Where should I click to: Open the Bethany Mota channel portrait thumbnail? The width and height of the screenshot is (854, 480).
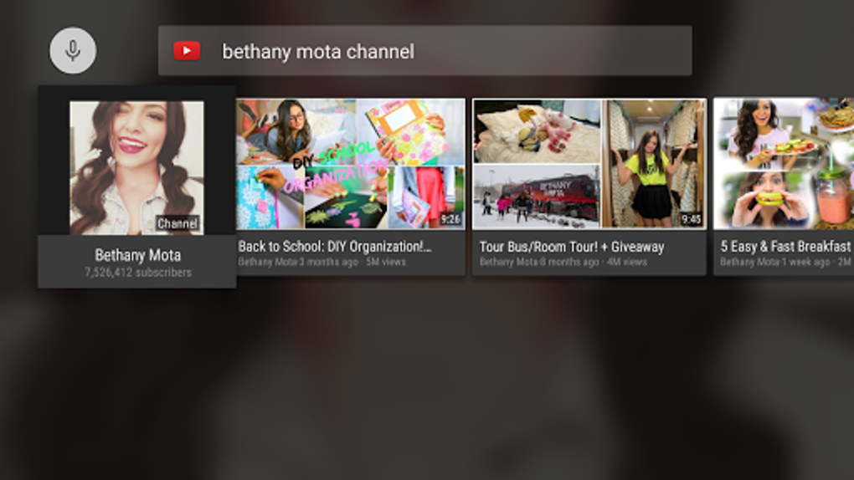[x=136, y=167]
